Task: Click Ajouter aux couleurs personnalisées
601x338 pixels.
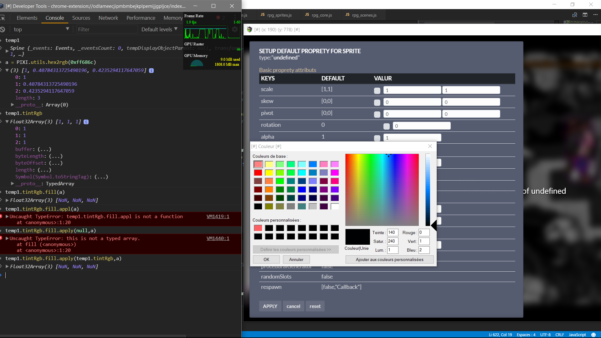Action: point(389,259)
